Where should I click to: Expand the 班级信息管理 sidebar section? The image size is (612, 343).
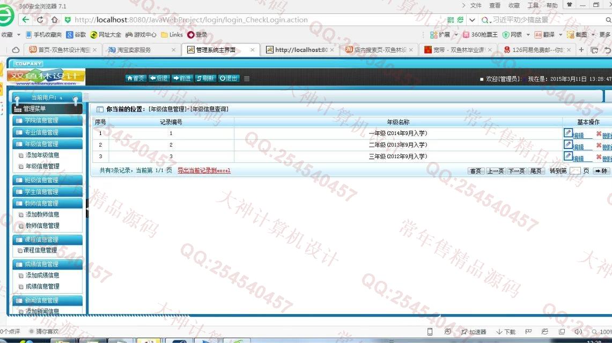[x=48, y=180]
